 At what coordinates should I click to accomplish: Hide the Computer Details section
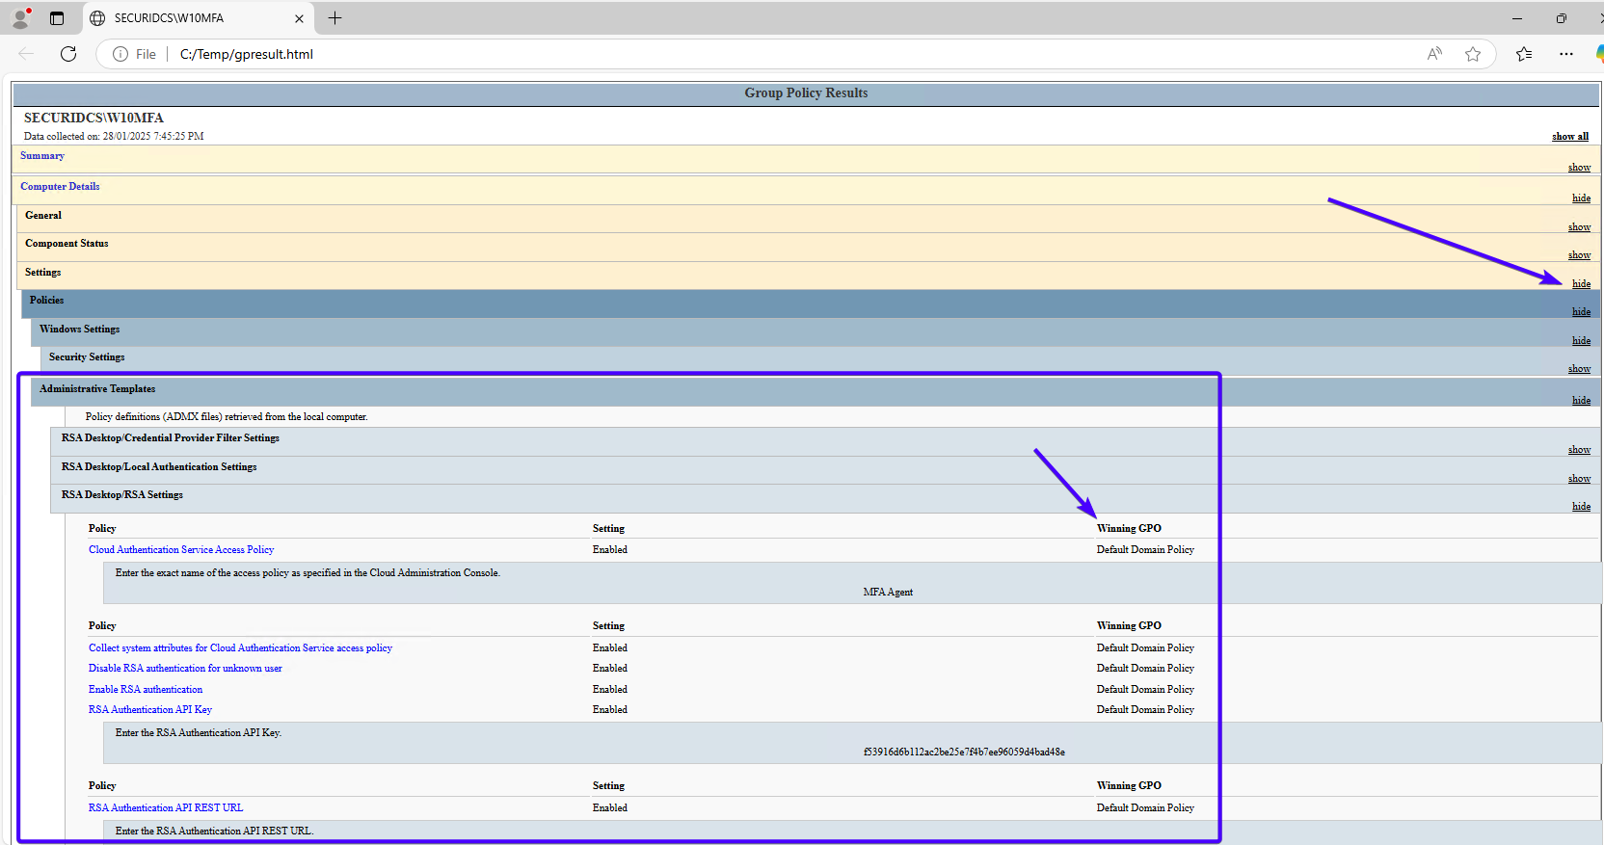(1581, 198)
